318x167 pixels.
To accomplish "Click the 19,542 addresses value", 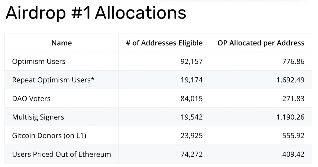I will [192, 117].
